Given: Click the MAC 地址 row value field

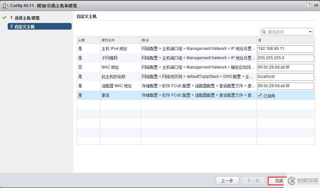Looking at the screenshot, I should click(286, 68).
